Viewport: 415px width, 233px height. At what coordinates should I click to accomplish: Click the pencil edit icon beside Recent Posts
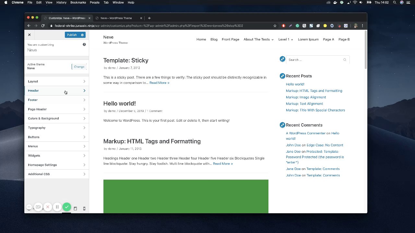pos(282,76)
